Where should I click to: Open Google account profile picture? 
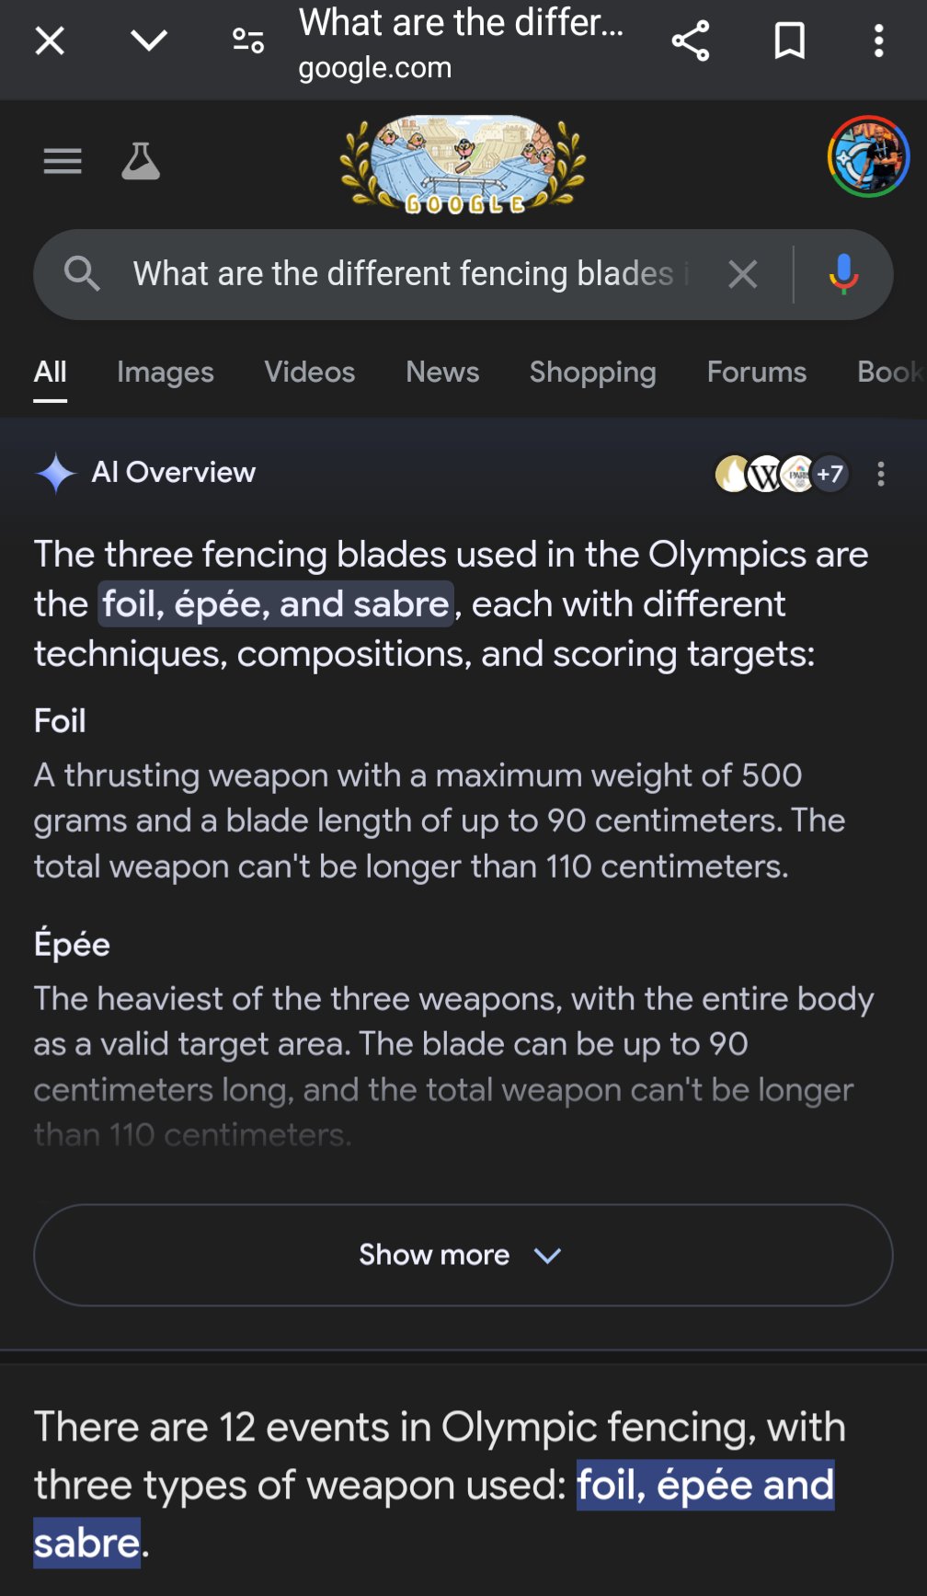pyautogui.click(x=868, y=157)
